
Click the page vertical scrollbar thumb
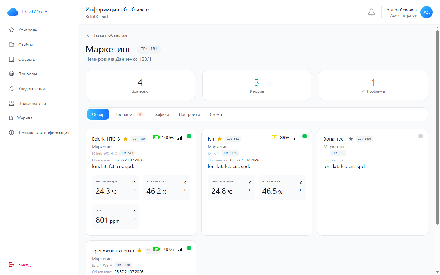(x=438, y=127)
